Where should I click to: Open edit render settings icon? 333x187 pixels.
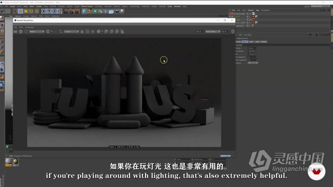click(77, 11)
